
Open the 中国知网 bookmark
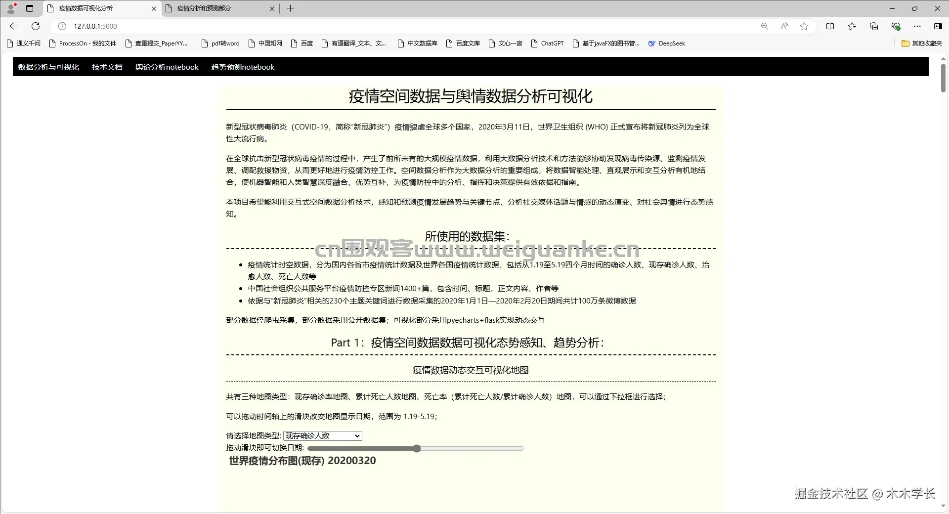(x=265, y=43)
